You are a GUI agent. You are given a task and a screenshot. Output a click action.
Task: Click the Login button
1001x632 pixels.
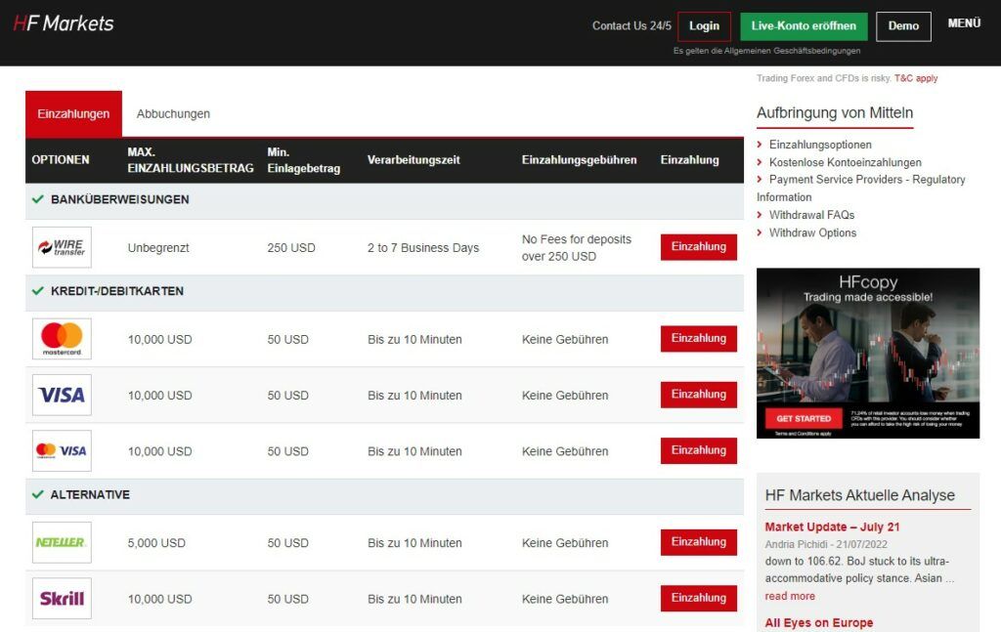click(x=704, y=26)
